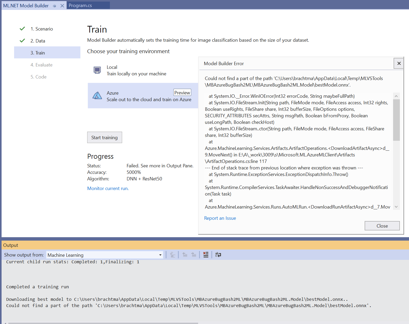Switch to the Program.cs tab

pos(88,5)
